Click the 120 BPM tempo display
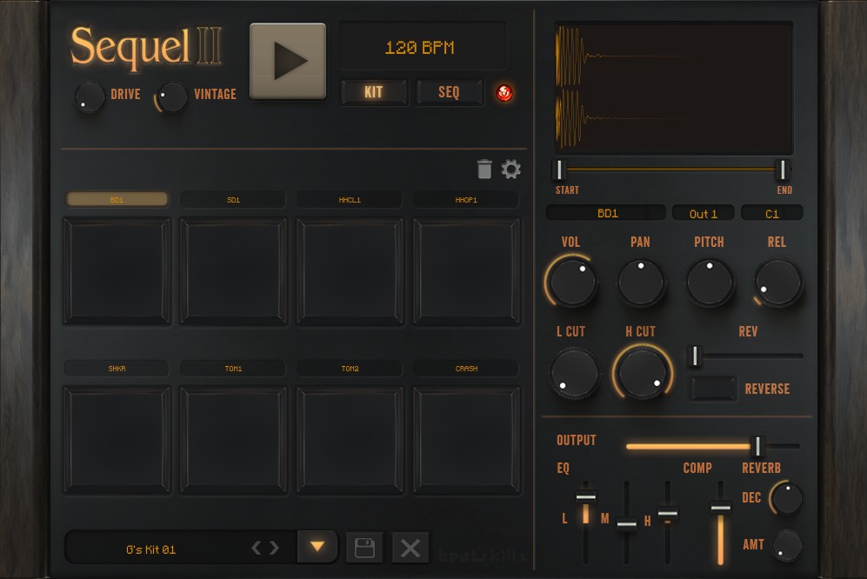Viewport: 867px width, 579px height. point(422,47)
